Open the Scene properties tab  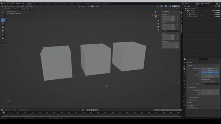pos(184,75)
